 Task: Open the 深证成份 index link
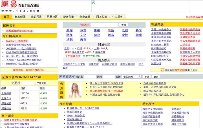6,103
